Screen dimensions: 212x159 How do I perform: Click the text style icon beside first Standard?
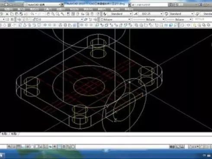point(105,14)
